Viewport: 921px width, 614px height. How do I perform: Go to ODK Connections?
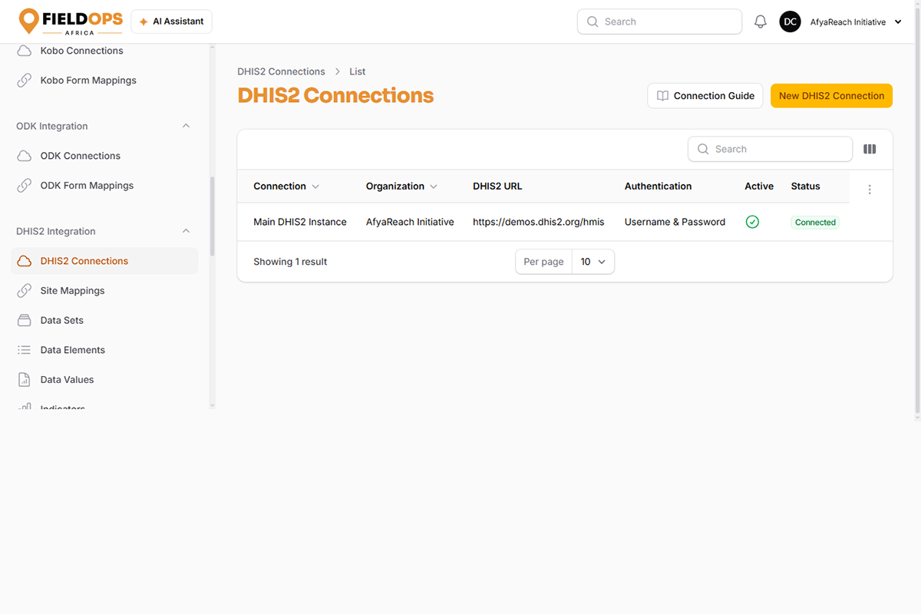104,156
